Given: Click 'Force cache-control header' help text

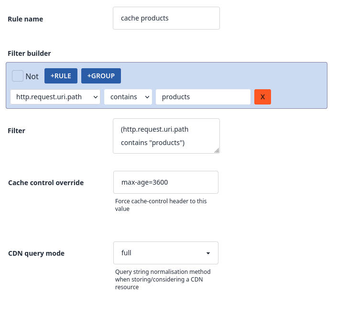Looking at the screenshot, I should 161,205.
